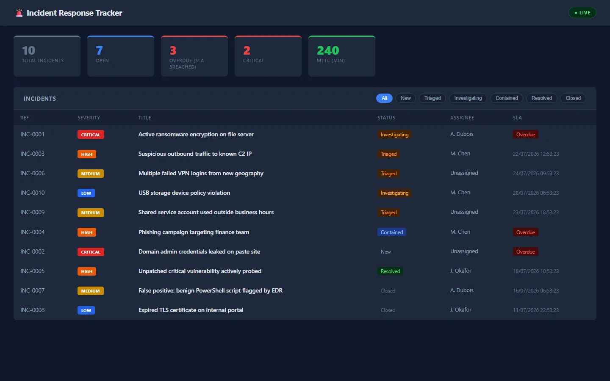610x381 pixels.
Task: Click the TITLE column header
Action: point(145,118)
